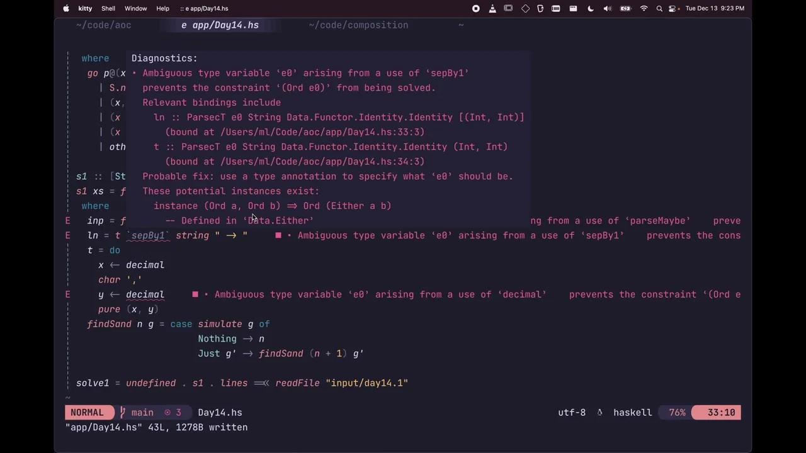Open the Wi-Fi status menu
Viewport: 806px width, 453px height.
click(x=644, y=8)
